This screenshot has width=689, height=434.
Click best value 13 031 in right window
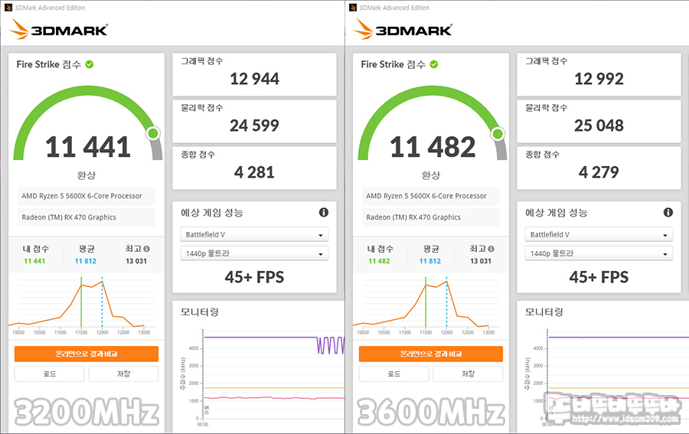481,261
